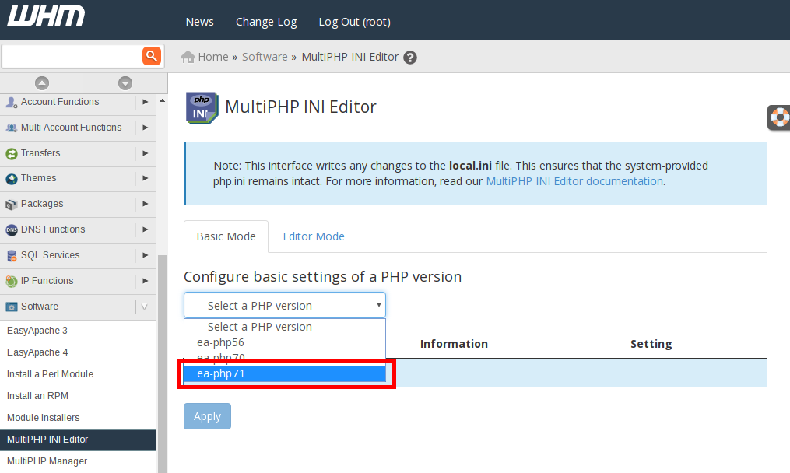Expand the IP Functions arrow

click(x=145, y=281)
